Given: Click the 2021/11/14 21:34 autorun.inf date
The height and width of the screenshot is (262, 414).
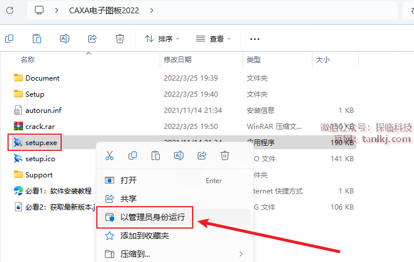Looking at the screenshot, I should point(193,111).
